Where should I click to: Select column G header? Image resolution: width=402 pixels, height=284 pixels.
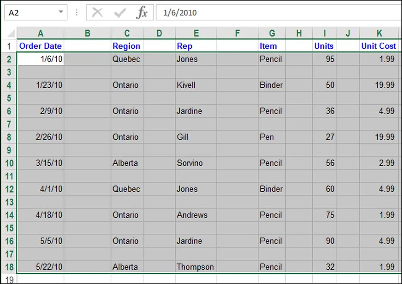(272, 33)
